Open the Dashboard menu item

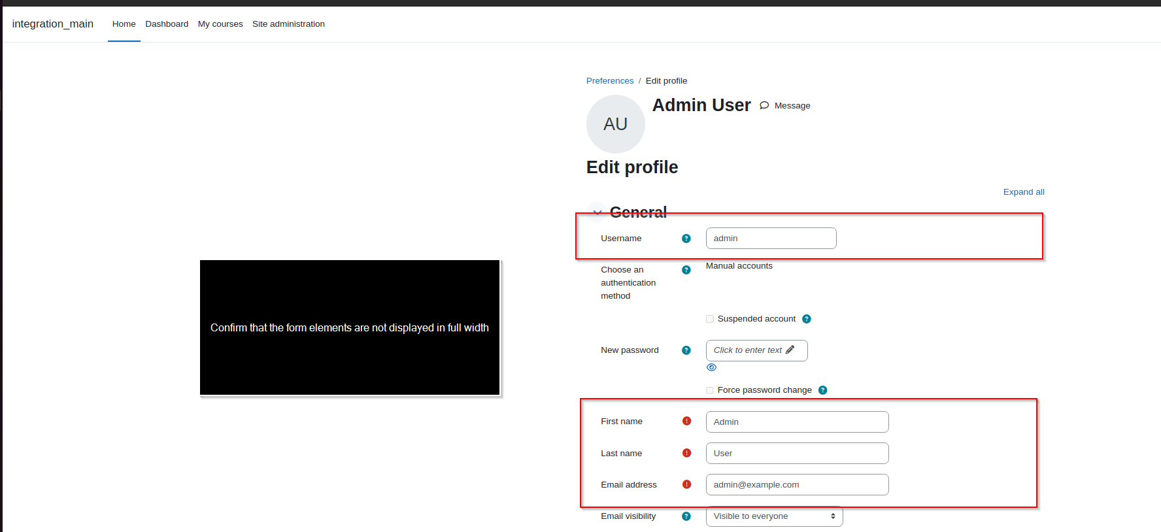point(167,24)
